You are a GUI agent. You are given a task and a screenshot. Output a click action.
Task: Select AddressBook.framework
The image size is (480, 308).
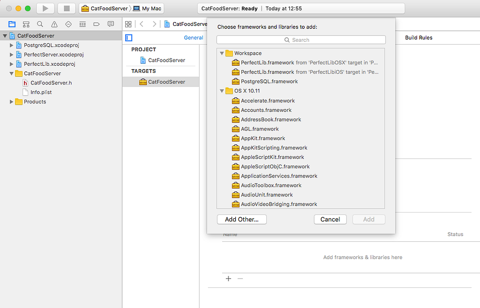266,119
